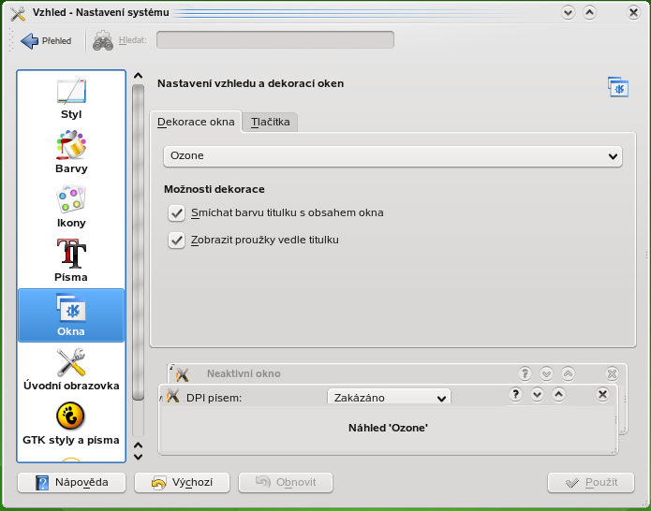
Task: Click sidebar scroll up arrow at bottom
Action: coord(139,445)
